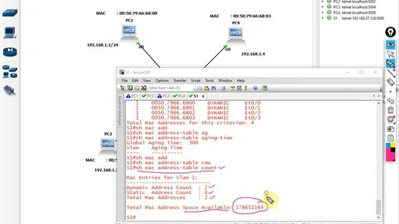Screen dimensions: 399x224
Task: Open the Help menu in SecureCRT
Action: (241, 80)
